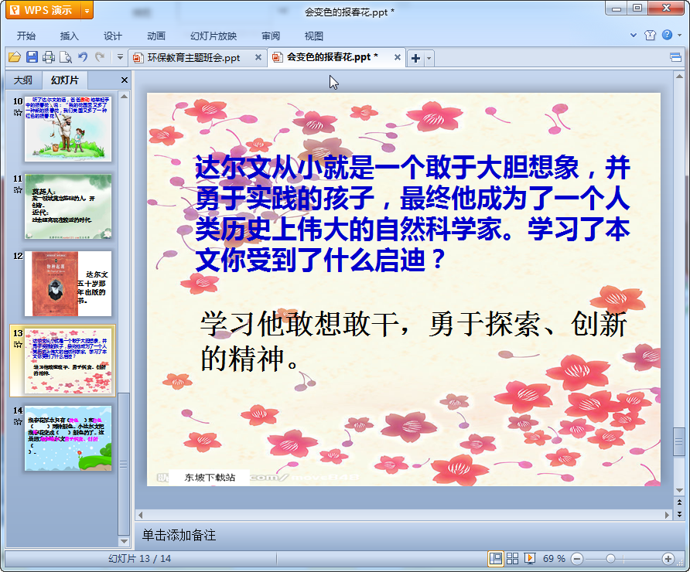Click 幻灯片 13 / 14 status text
This screenshot has height=572, width=690.
pyautogui.click(x=139, y=558)
